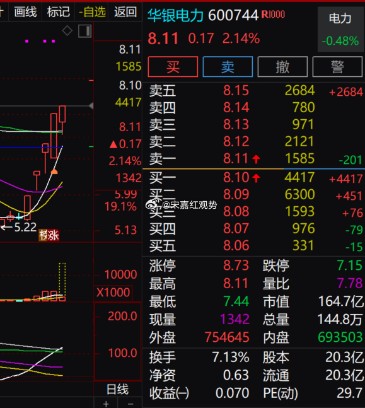Viewport: 365px width, 408px height.
Task: Click 跌停 price 7.15
Action: click(349, 265)
